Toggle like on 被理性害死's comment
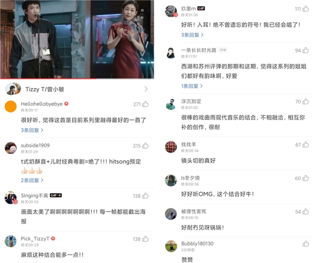 click(305, 211)
